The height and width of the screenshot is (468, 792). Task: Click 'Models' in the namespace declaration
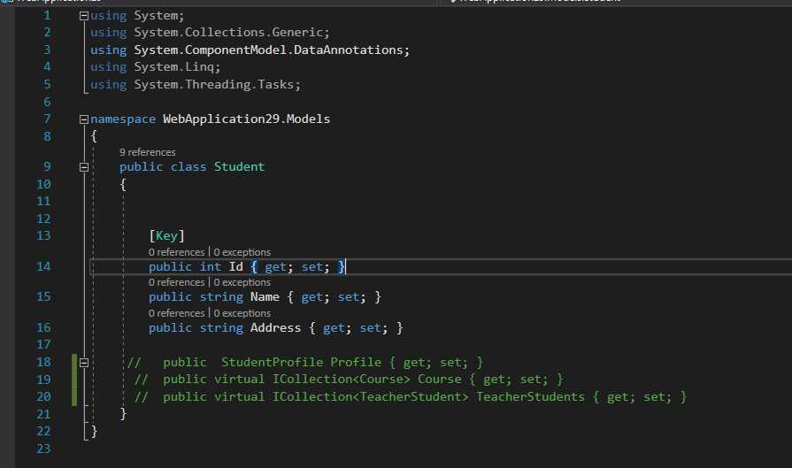(x=308, y=119)
